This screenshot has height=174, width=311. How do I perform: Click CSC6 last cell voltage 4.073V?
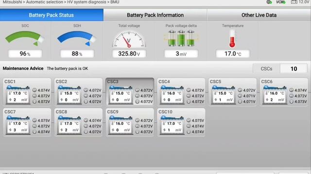click(x=301, y=101)
